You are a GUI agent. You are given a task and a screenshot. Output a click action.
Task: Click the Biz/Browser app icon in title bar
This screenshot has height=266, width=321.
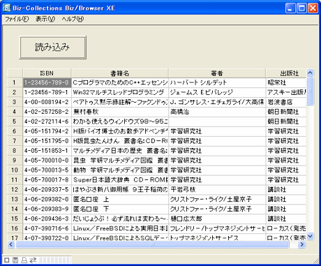tap(7, 8)
